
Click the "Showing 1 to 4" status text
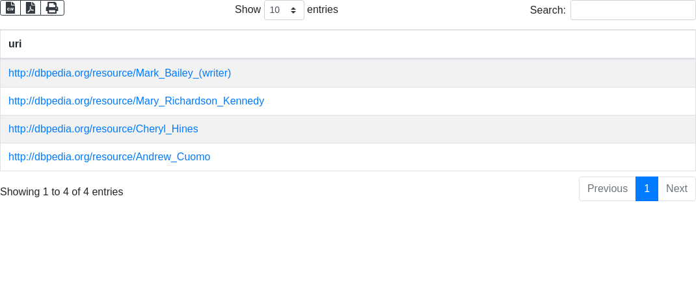point(62,192)
